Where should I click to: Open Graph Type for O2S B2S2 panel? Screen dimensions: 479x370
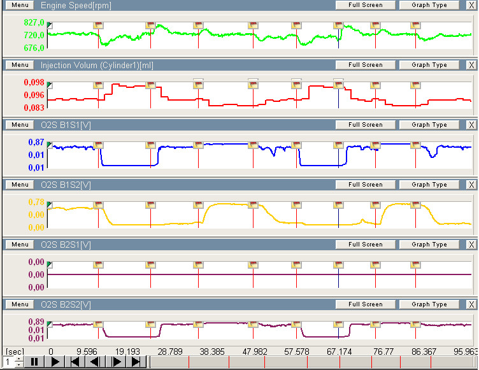[x=429, y=304]
